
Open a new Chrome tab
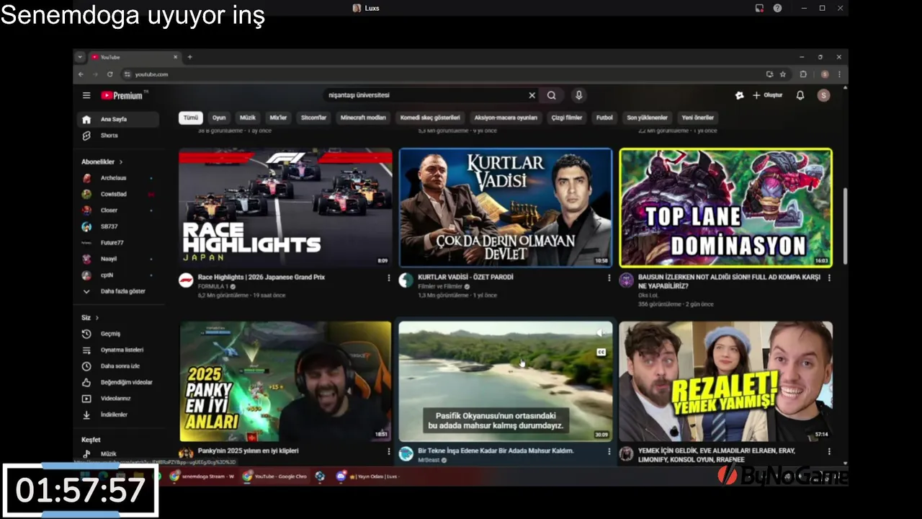click(x=190, y=57)
